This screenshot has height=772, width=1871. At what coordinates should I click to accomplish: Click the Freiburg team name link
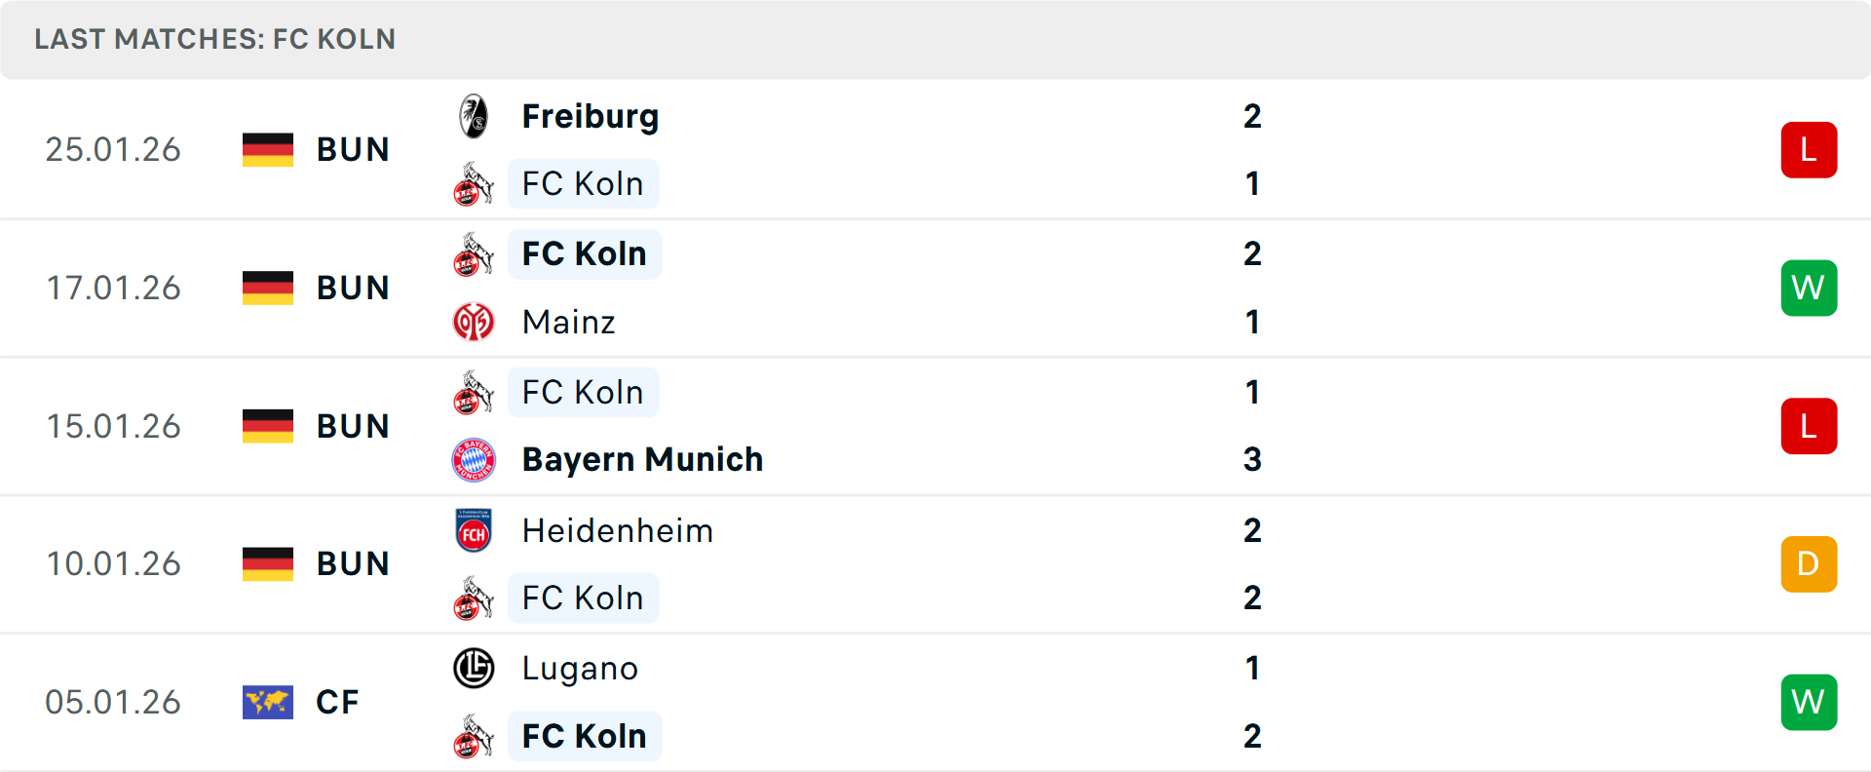(590, 116)
